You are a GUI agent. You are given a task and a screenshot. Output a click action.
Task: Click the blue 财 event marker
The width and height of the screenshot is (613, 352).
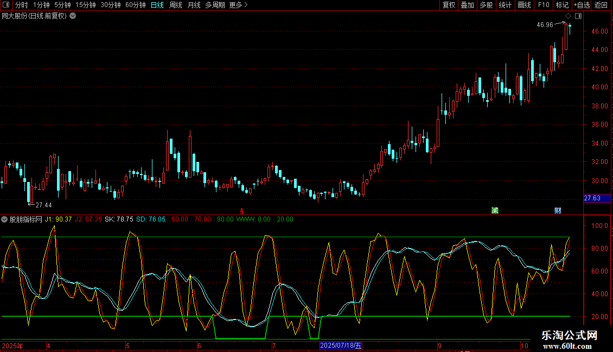click(557, 210)
